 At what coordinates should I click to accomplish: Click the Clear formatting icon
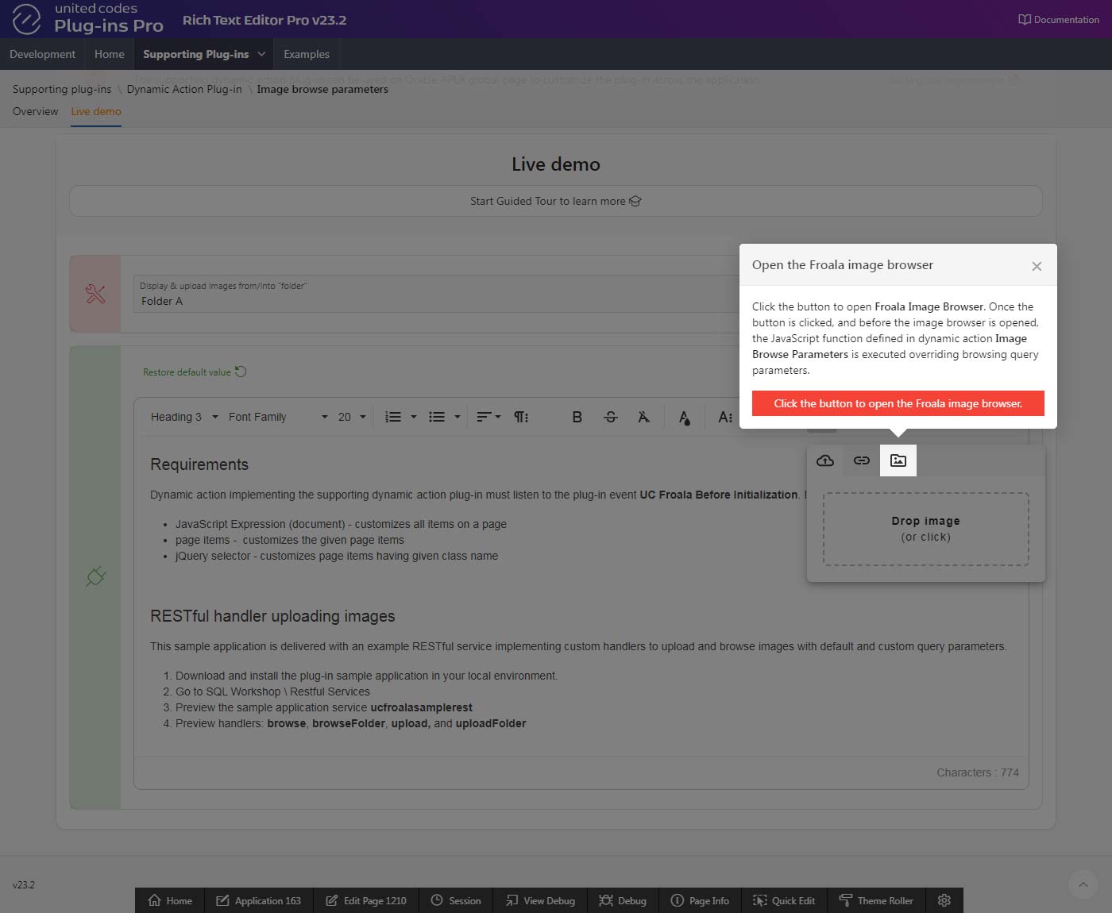[644, 417]
